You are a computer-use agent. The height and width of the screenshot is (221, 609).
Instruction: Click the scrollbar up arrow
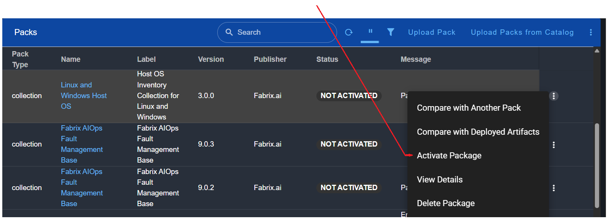click(x=597, y=51)
